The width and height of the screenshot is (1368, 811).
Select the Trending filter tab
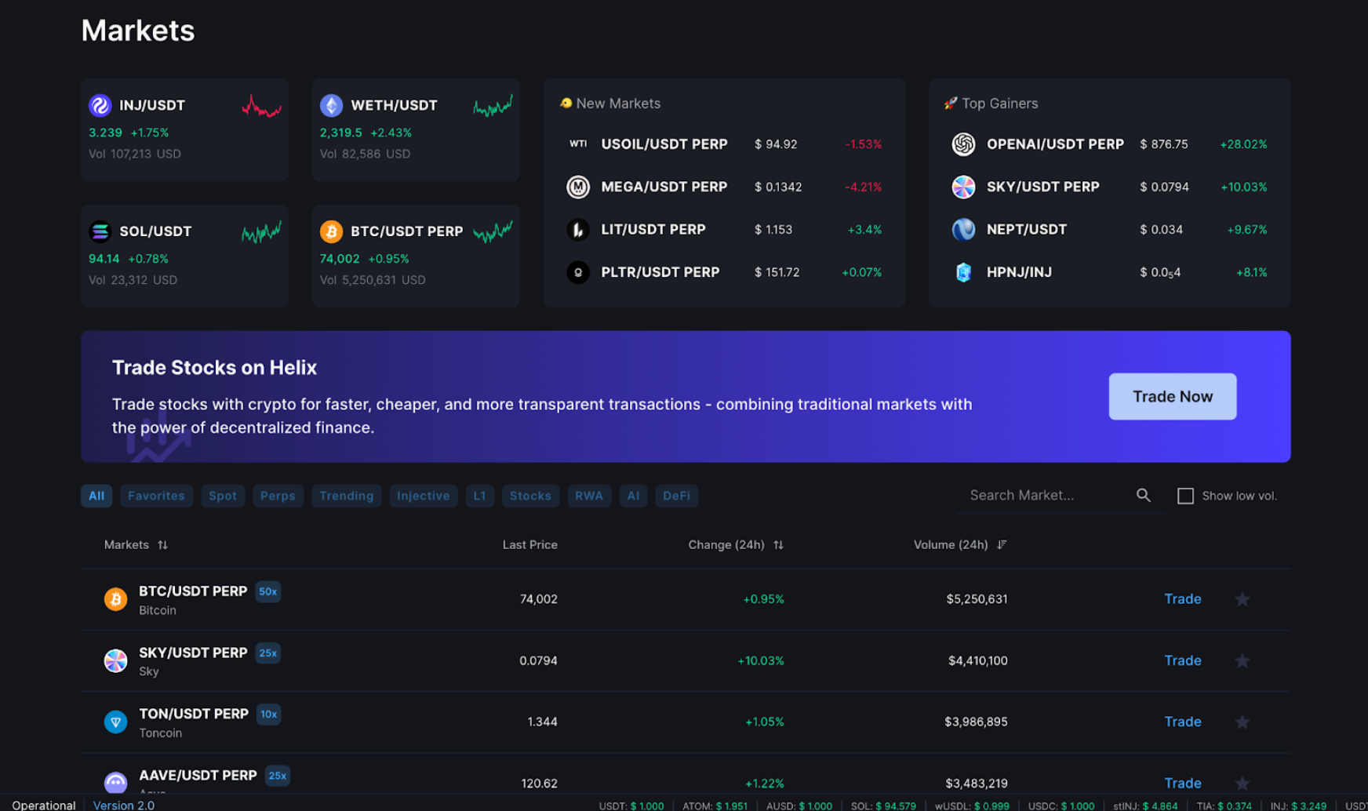coord(347,496)
